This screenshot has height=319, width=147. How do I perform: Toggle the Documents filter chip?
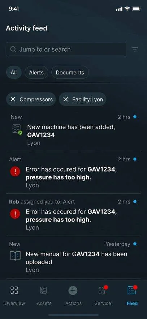coord(70,72)
